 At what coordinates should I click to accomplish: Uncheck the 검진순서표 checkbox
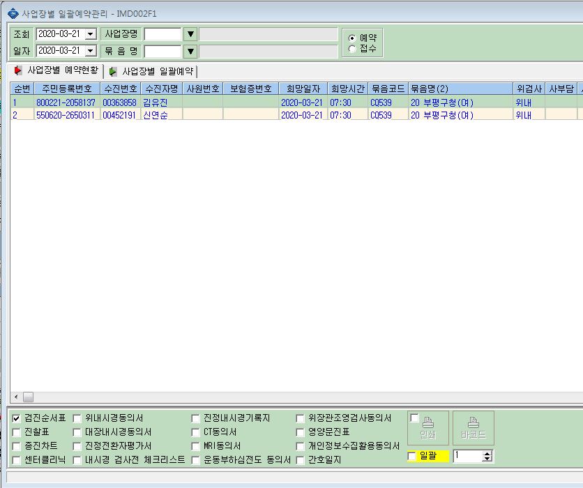pos(16,418)
